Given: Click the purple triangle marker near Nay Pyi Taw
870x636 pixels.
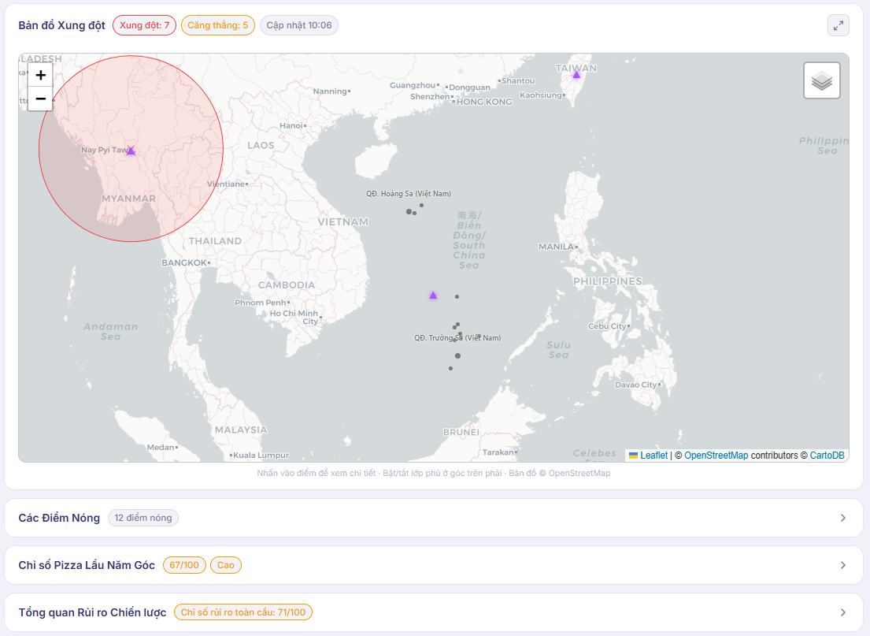Looking at the screenshot, I should point(131,151).
